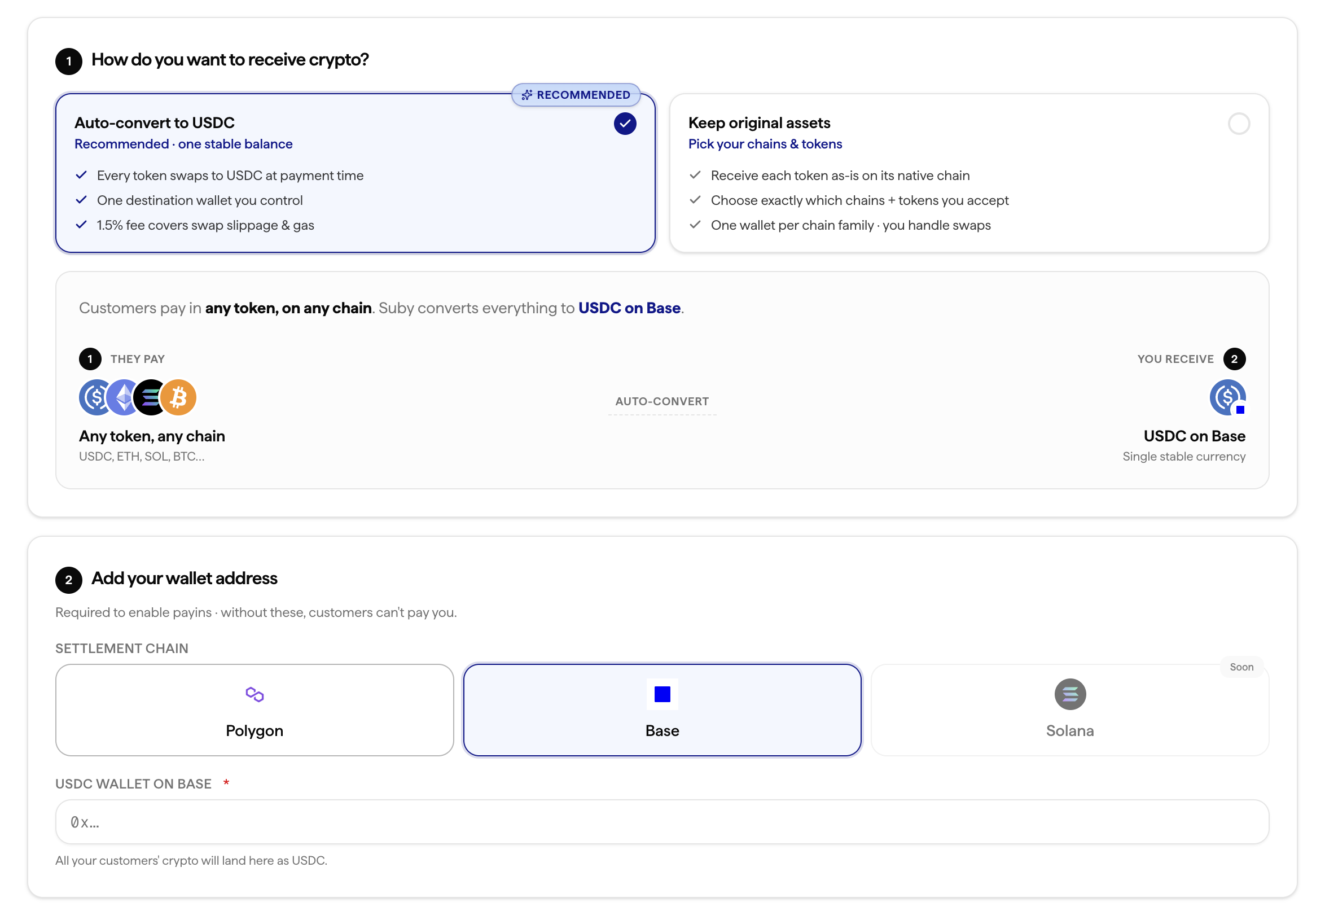
Task: Click 'All your customers' crypto will land here' note
Action: coord(191,860)
